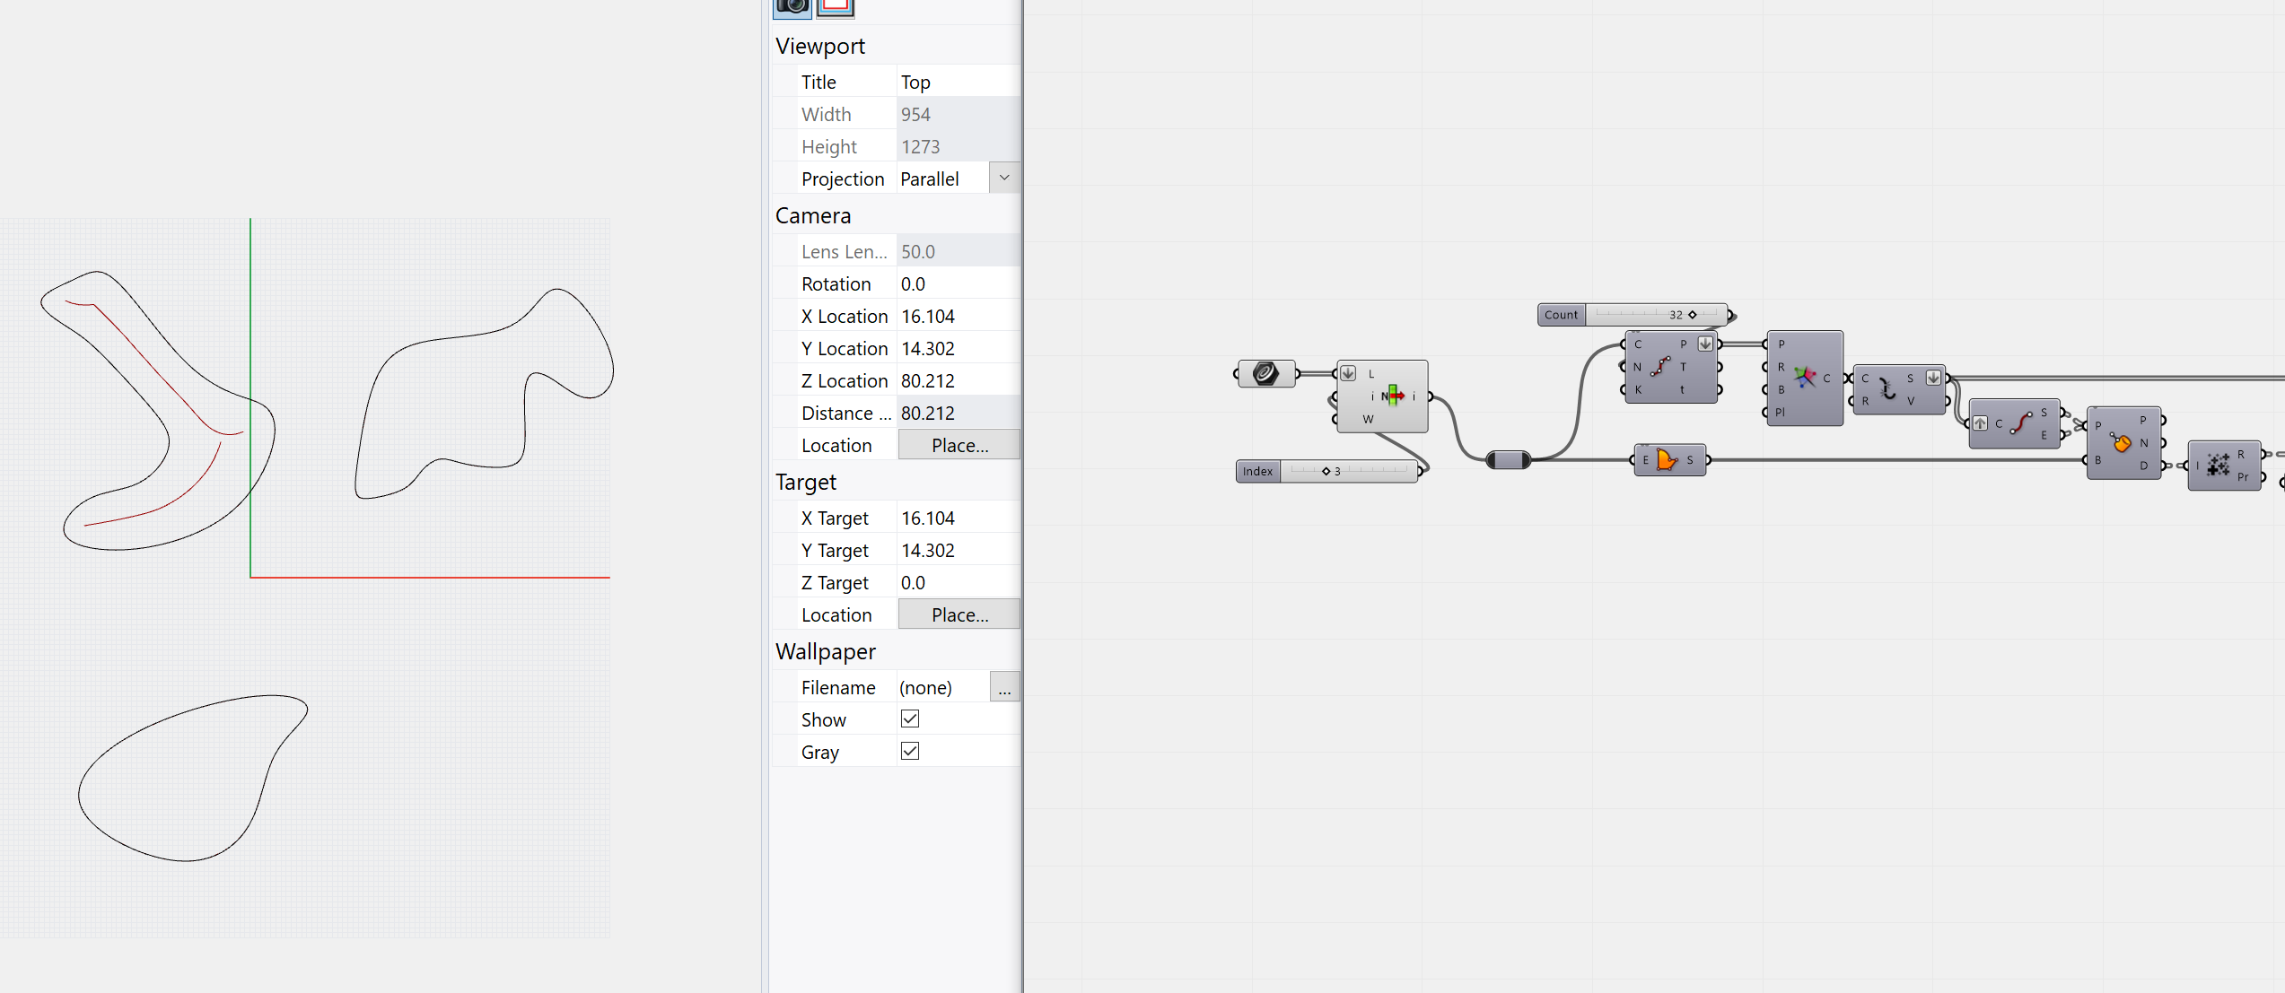
Task: Click the List Item component icon
Action: coord(1392,396)
